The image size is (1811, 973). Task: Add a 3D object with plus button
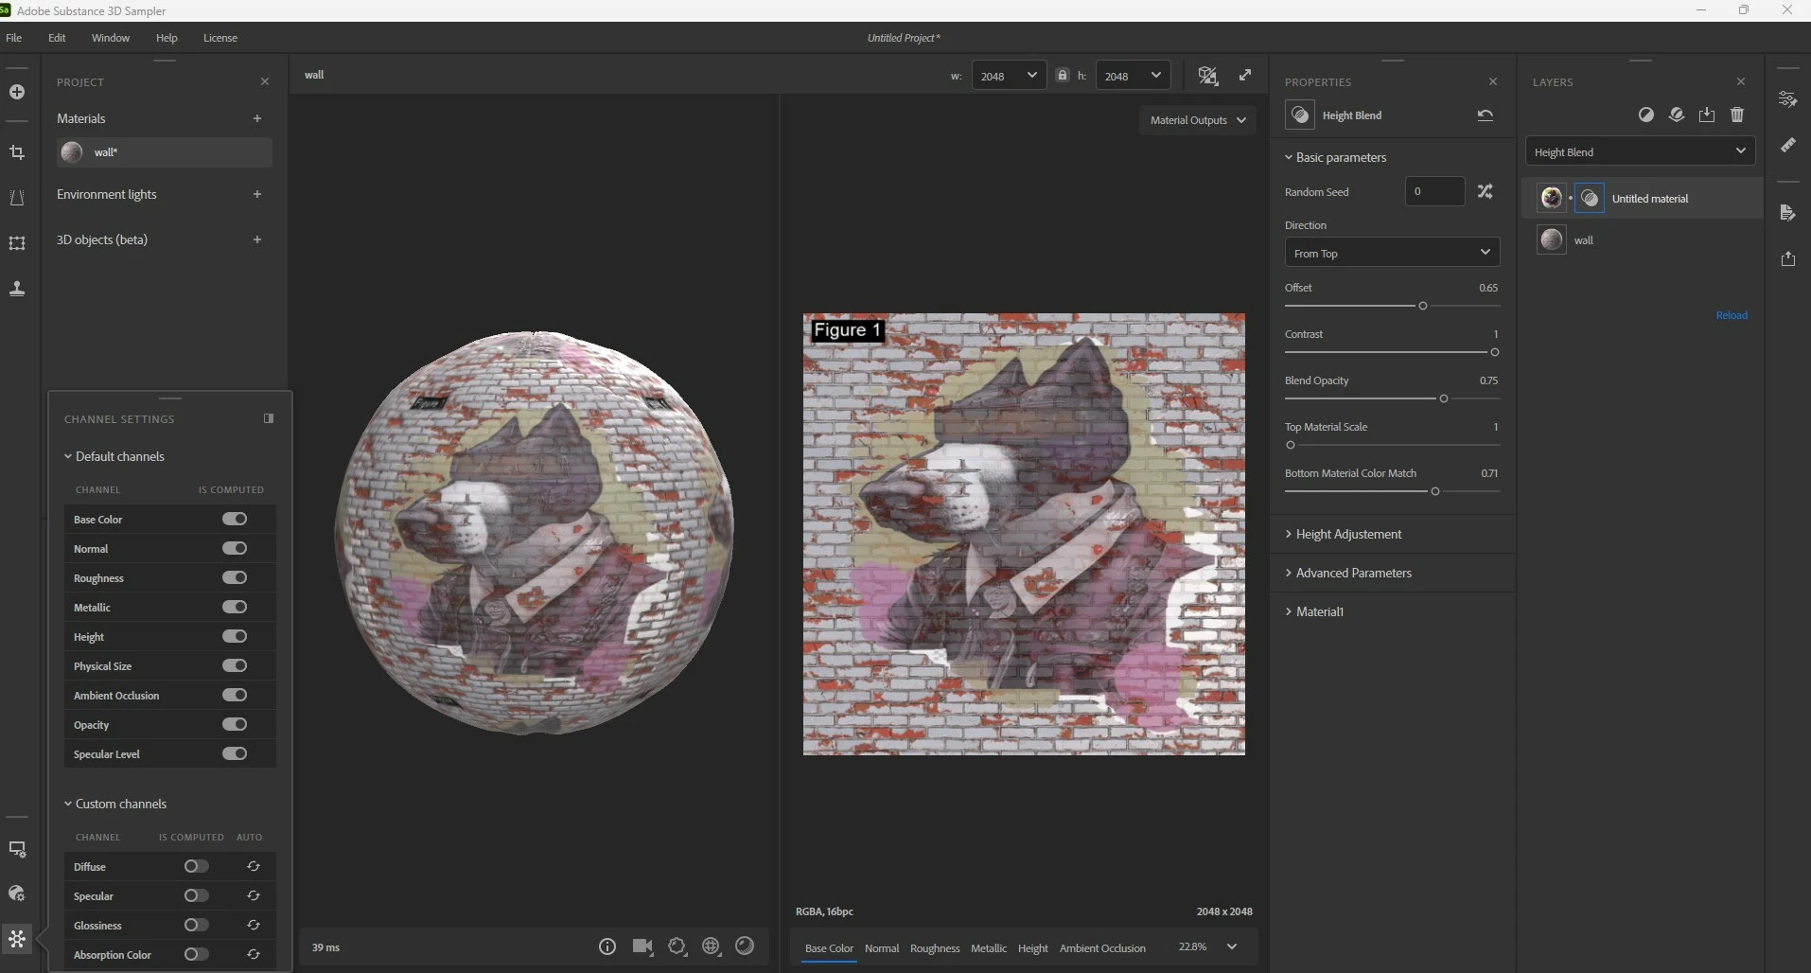[x=257, y=239]
